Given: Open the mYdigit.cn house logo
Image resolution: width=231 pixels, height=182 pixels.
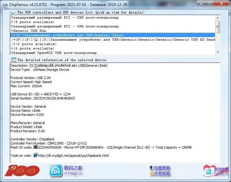Looking at the screenshot, I should 56,171.
